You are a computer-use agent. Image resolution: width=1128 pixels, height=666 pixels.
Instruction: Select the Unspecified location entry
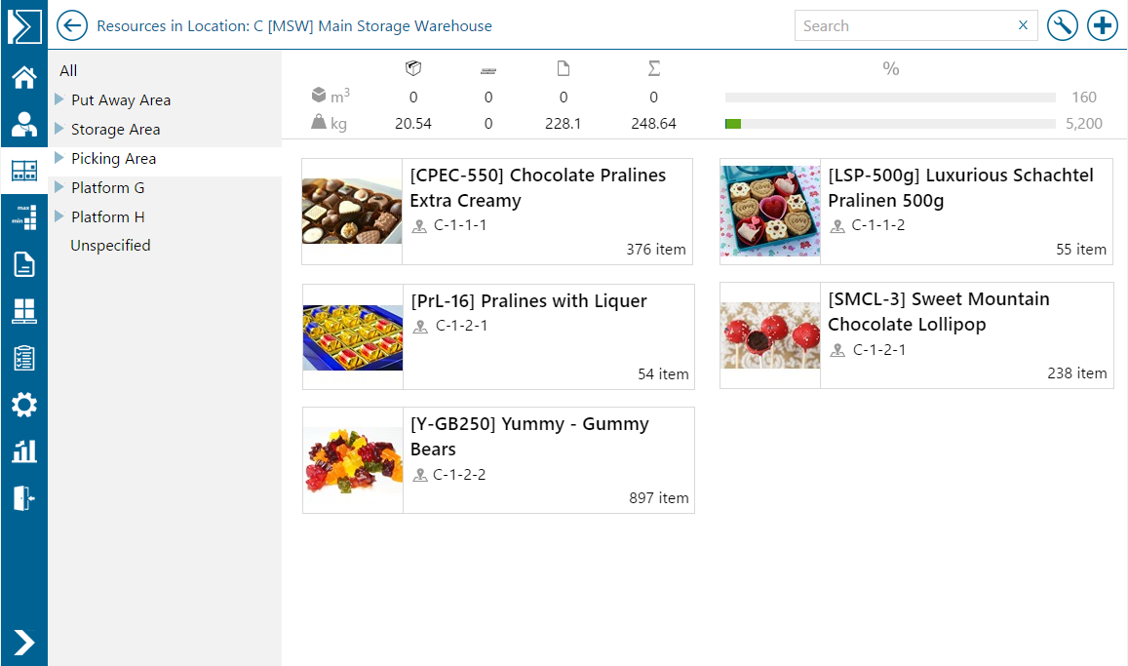[x=110, y=246]
